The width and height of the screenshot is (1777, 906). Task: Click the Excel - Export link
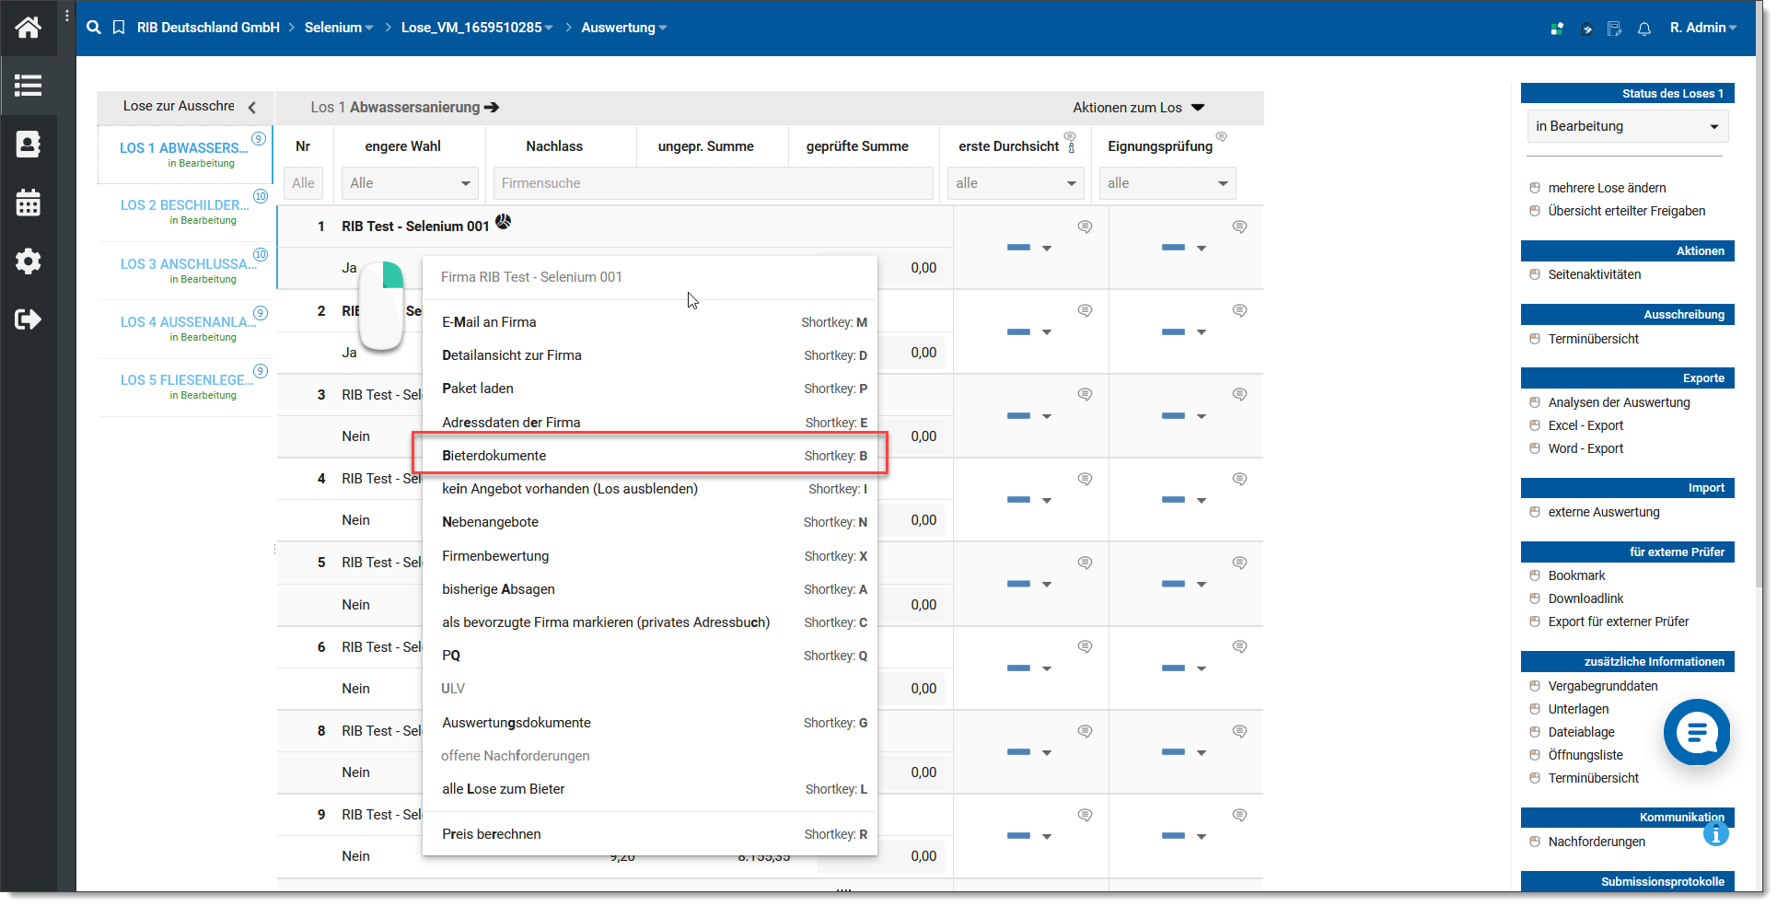coord(1585,425)
